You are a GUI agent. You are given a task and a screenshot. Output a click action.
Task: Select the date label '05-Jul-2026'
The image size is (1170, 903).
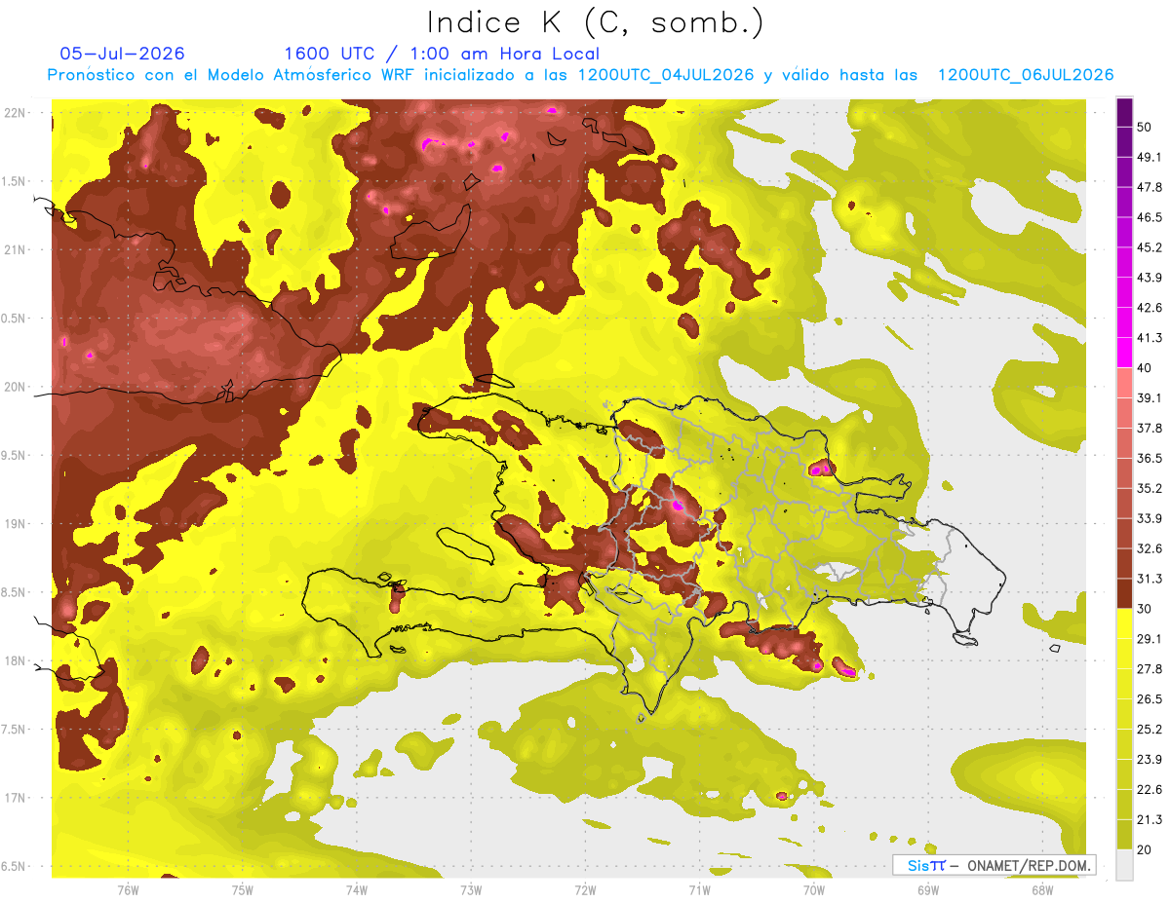(x=122, y=54)
